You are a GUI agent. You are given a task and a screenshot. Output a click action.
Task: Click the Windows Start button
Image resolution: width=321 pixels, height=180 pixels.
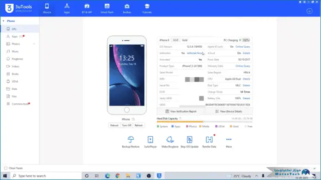5,176
